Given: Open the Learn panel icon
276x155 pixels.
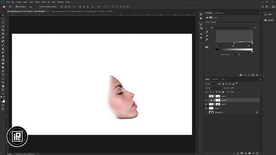Looking at the screenshot, I should 265,14.
